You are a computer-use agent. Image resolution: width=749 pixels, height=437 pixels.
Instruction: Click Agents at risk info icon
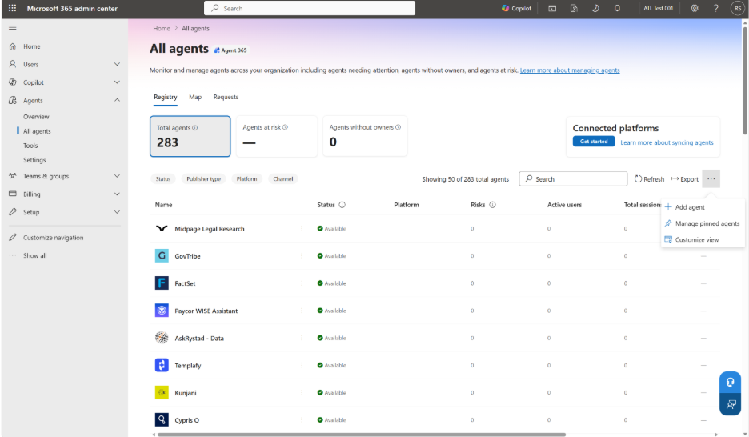285,127
